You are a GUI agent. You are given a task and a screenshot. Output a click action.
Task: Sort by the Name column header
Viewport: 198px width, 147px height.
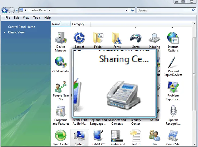click(x=61, y=24)
